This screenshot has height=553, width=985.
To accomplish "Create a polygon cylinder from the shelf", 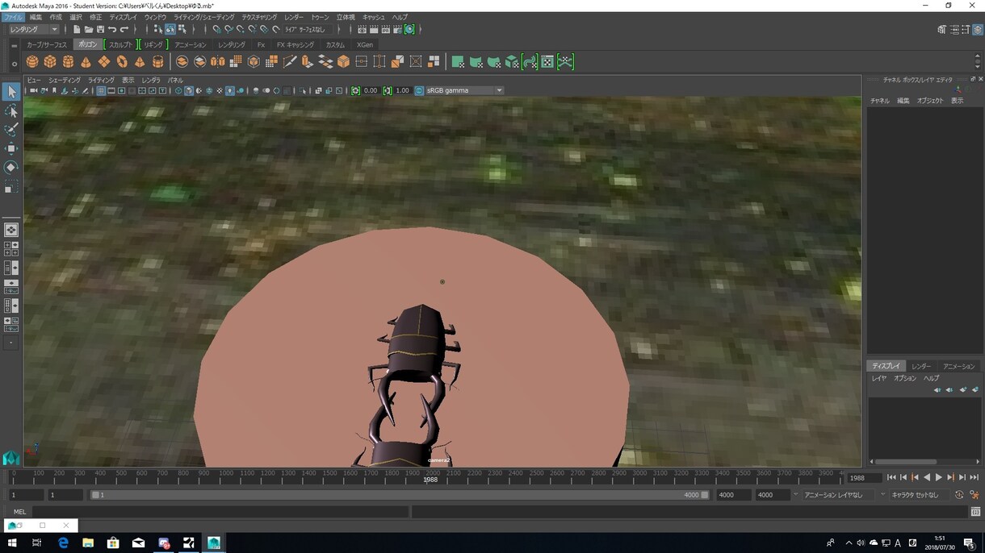I will pyautogui.click(x=68, y=62).
